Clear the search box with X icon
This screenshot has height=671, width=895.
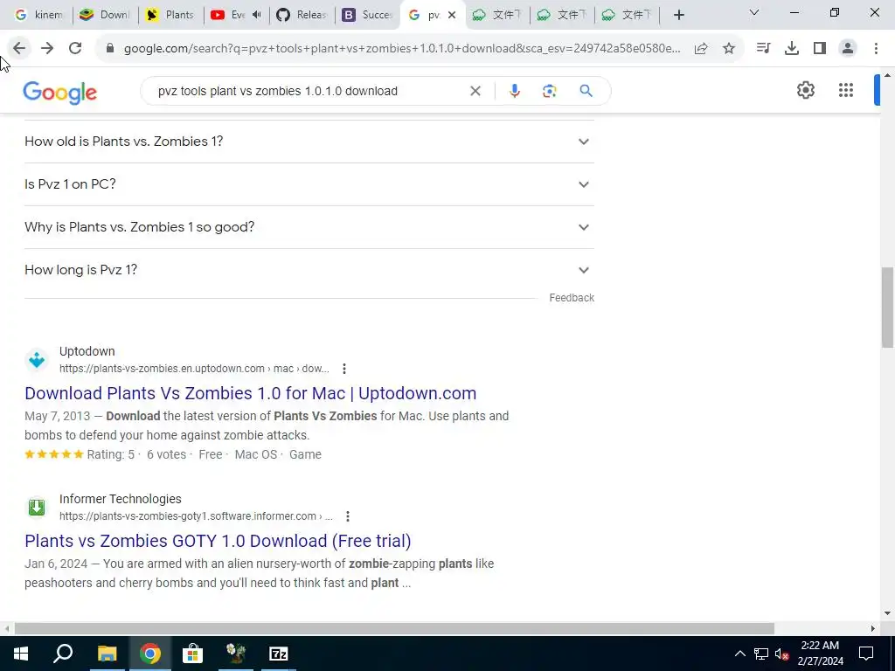click(475, 91)
